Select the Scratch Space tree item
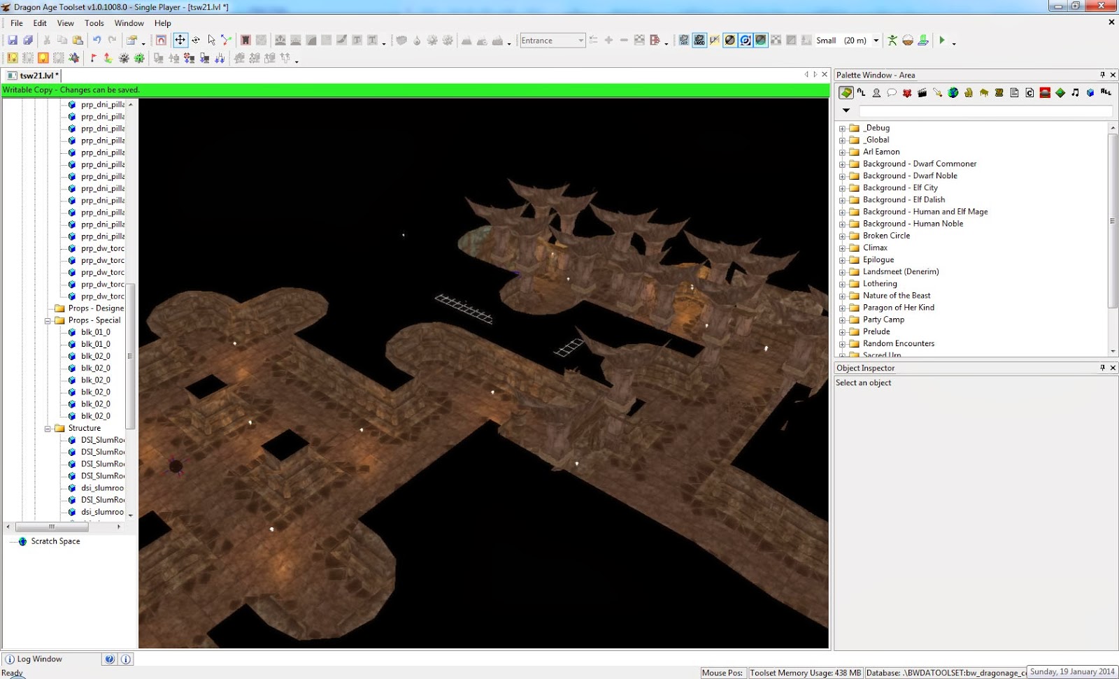This screenshot has height=679, width=1119. (56, 541)
